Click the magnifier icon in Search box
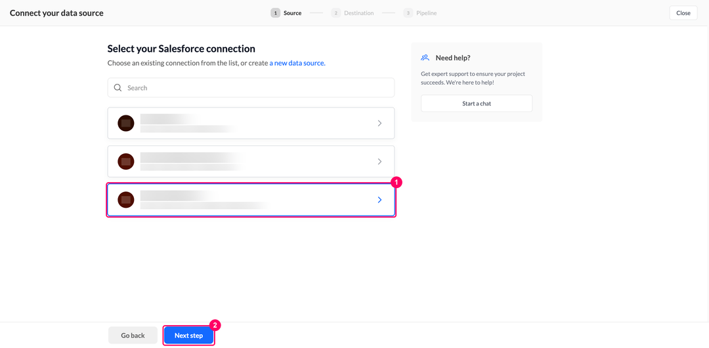The image size is (709, 348). pos(118,88)
